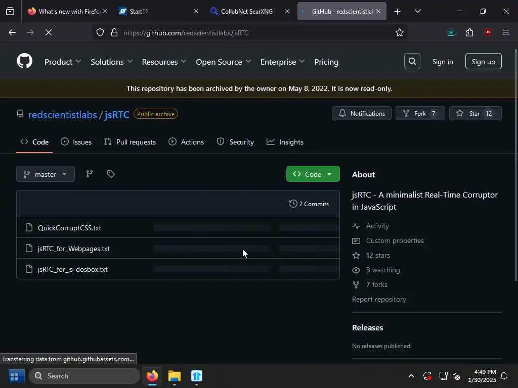Open the uBlock Origin extension icon

tap(488, 32)
